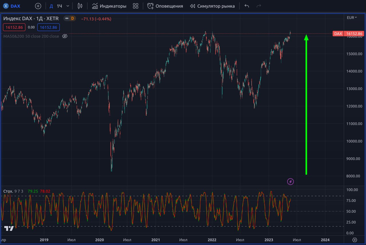Image resolution: width=366 pixels, height=245 pixels.
Task: Click the 2023 label on the time axis
Action: click(x=269, y=240)
